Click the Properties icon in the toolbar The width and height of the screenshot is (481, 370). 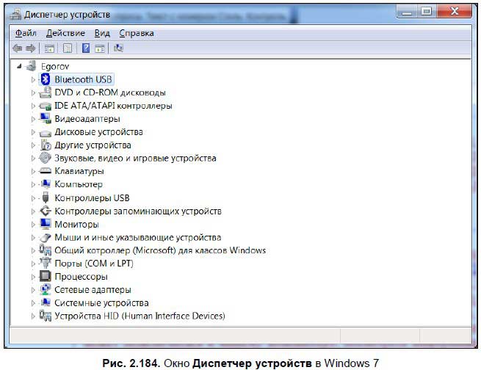[x=68, y=48]
